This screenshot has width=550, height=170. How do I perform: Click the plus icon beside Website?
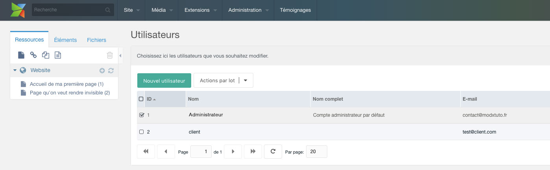click(102, 71)
